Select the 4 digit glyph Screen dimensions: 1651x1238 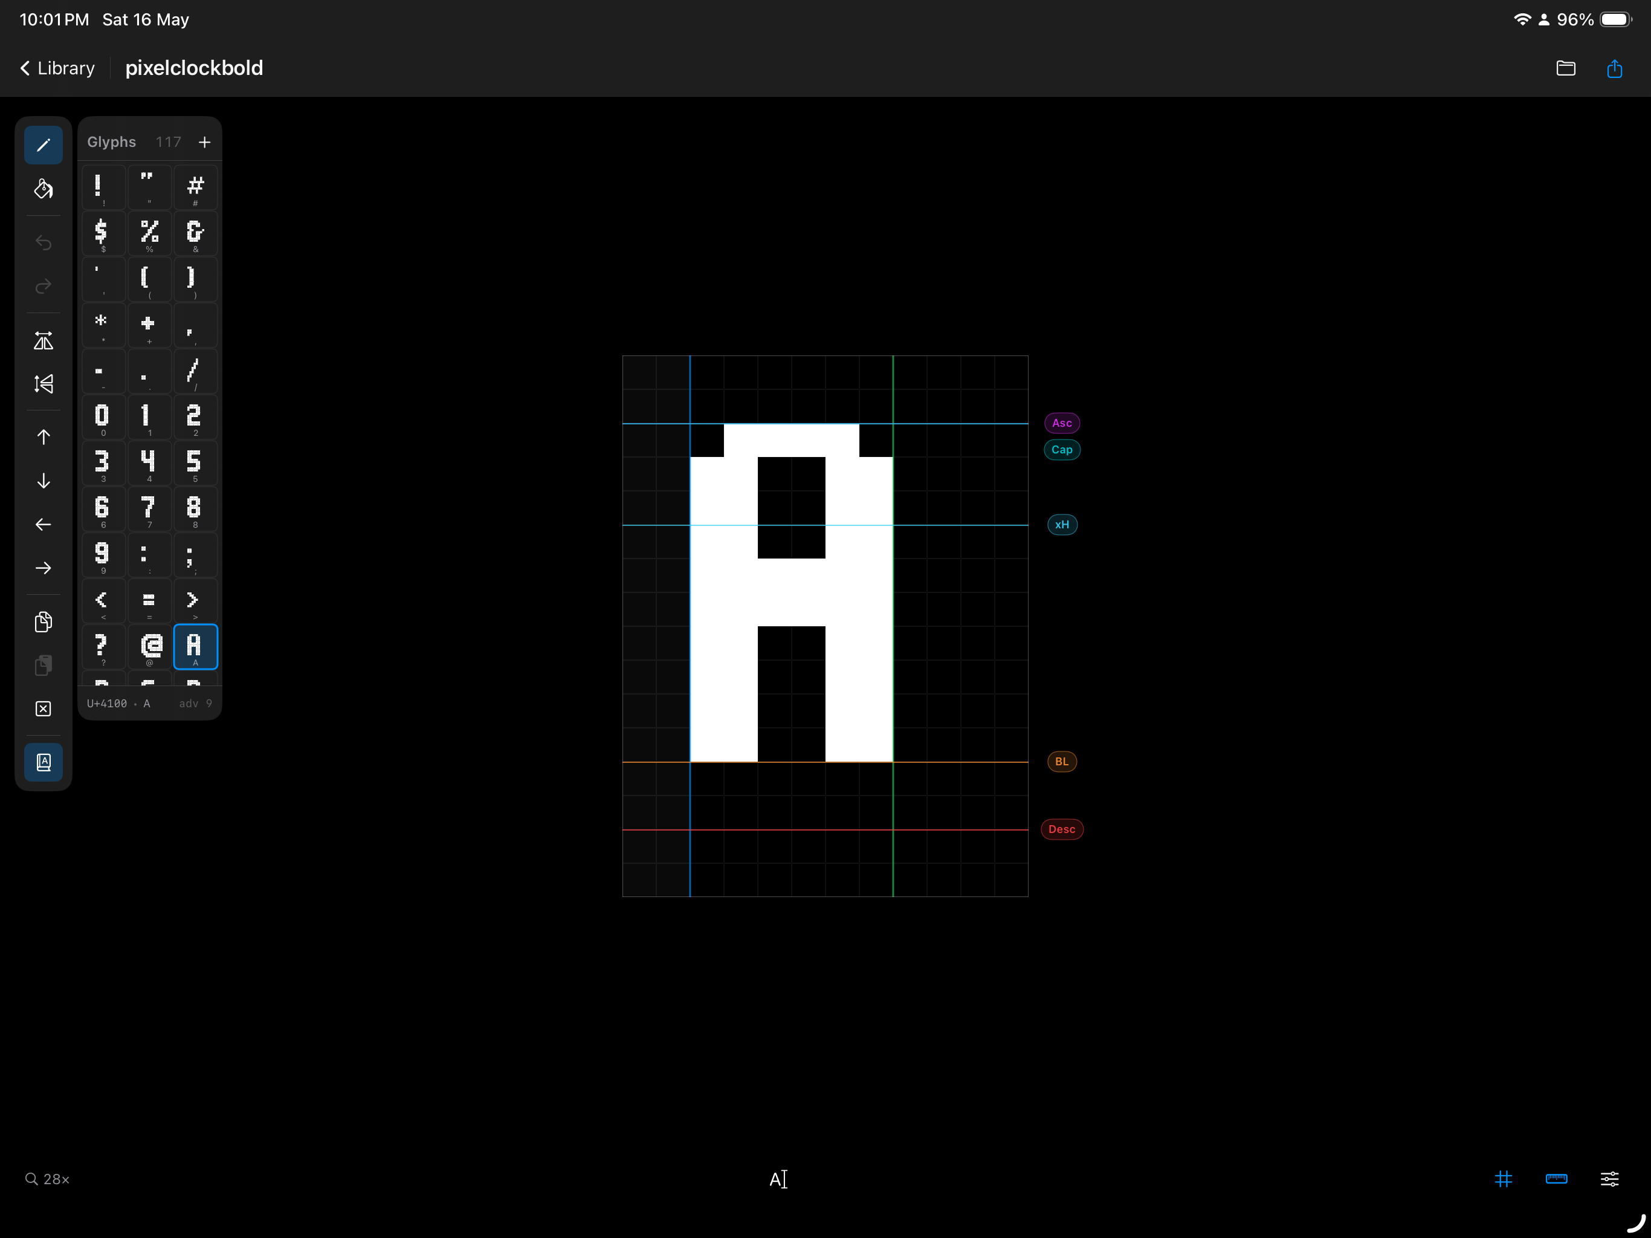(149, 463)
